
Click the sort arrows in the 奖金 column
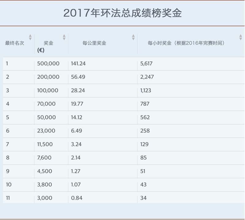click(64, 37)
